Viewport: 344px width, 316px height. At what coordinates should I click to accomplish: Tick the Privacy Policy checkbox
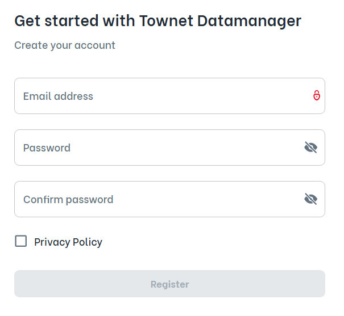pos(21,241)
